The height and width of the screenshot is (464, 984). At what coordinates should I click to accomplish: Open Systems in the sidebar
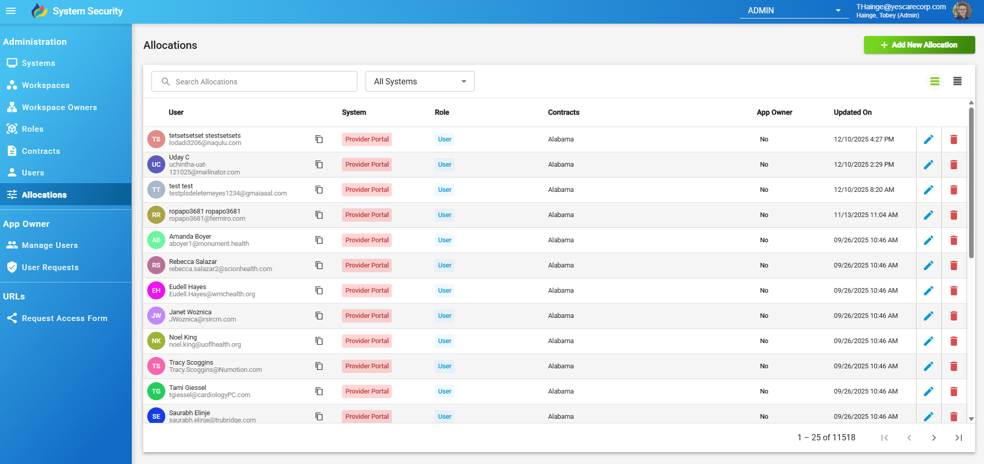65,63
